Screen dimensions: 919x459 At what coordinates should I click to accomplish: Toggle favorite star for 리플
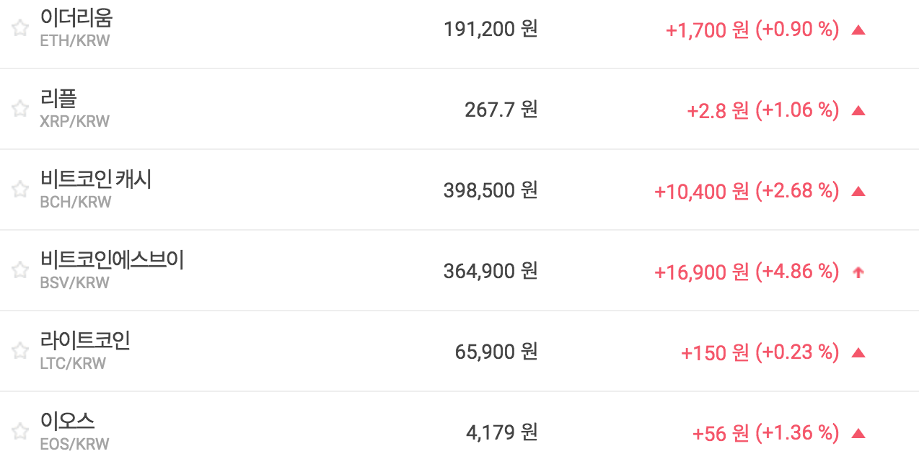[20, 109]
